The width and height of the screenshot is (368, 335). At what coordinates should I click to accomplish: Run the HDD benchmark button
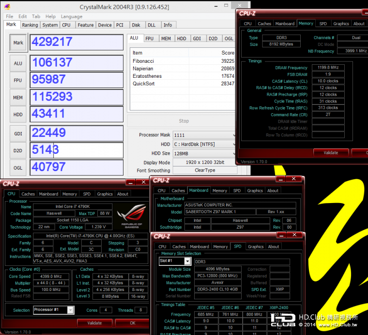click(x=18, y=115)
